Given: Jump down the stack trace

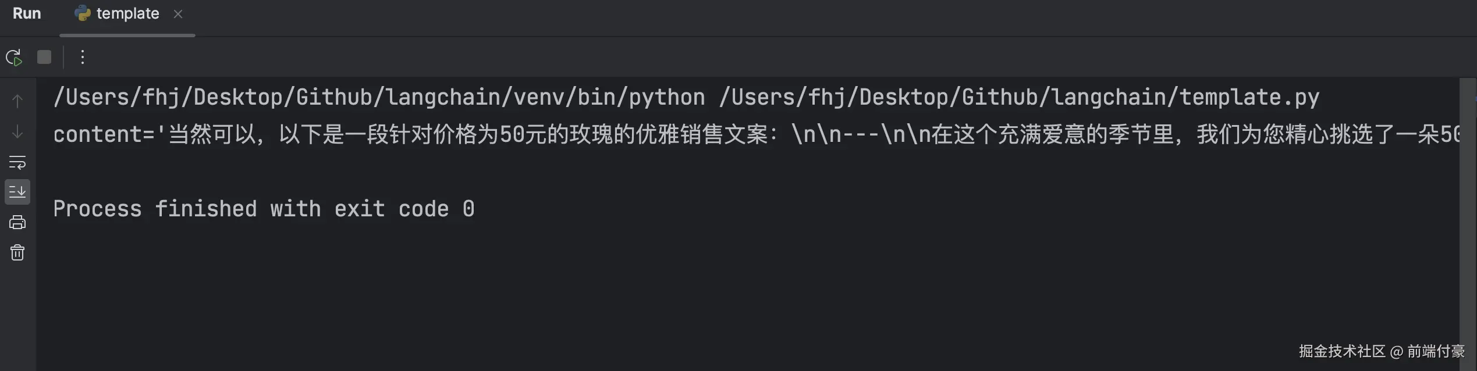Looking at the screenshot, I should point(17,132).
